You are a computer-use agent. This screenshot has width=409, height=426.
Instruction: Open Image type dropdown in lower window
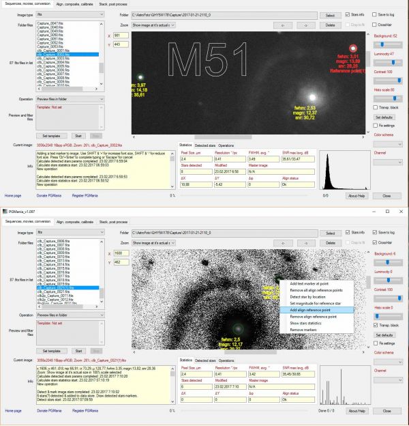[x=70, y=232]
